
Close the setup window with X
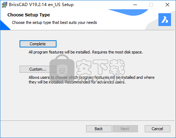167,5
